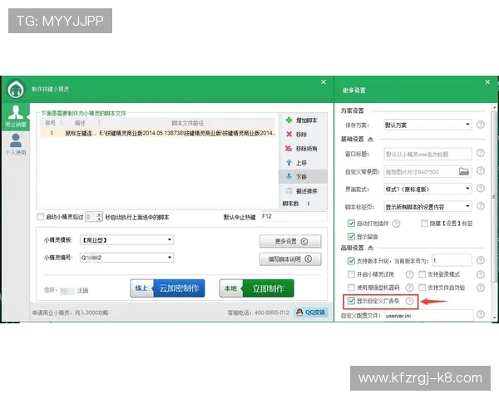The image size is (499, 399).
Task: Open the 小精灵编号 dropdown
Action: (126, 258)
